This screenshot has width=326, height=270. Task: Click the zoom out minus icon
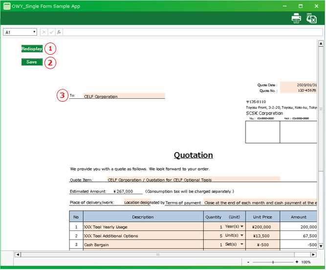pyautogui.click(x=249, y=263)
